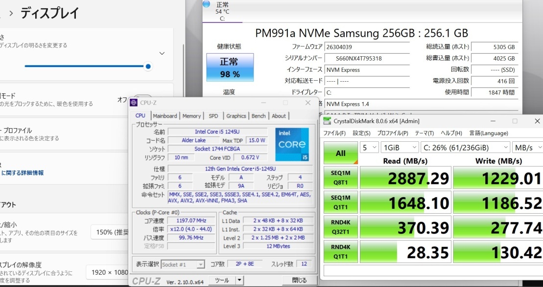
Task: Click the blue disk status orb in CrystalDiskInfo
Action: click(x=207, y=4)
